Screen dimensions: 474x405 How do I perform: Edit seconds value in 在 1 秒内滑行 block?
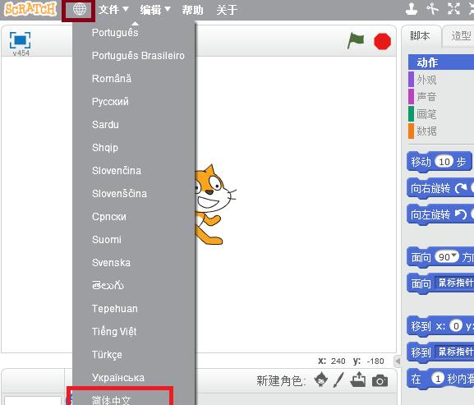437,379
